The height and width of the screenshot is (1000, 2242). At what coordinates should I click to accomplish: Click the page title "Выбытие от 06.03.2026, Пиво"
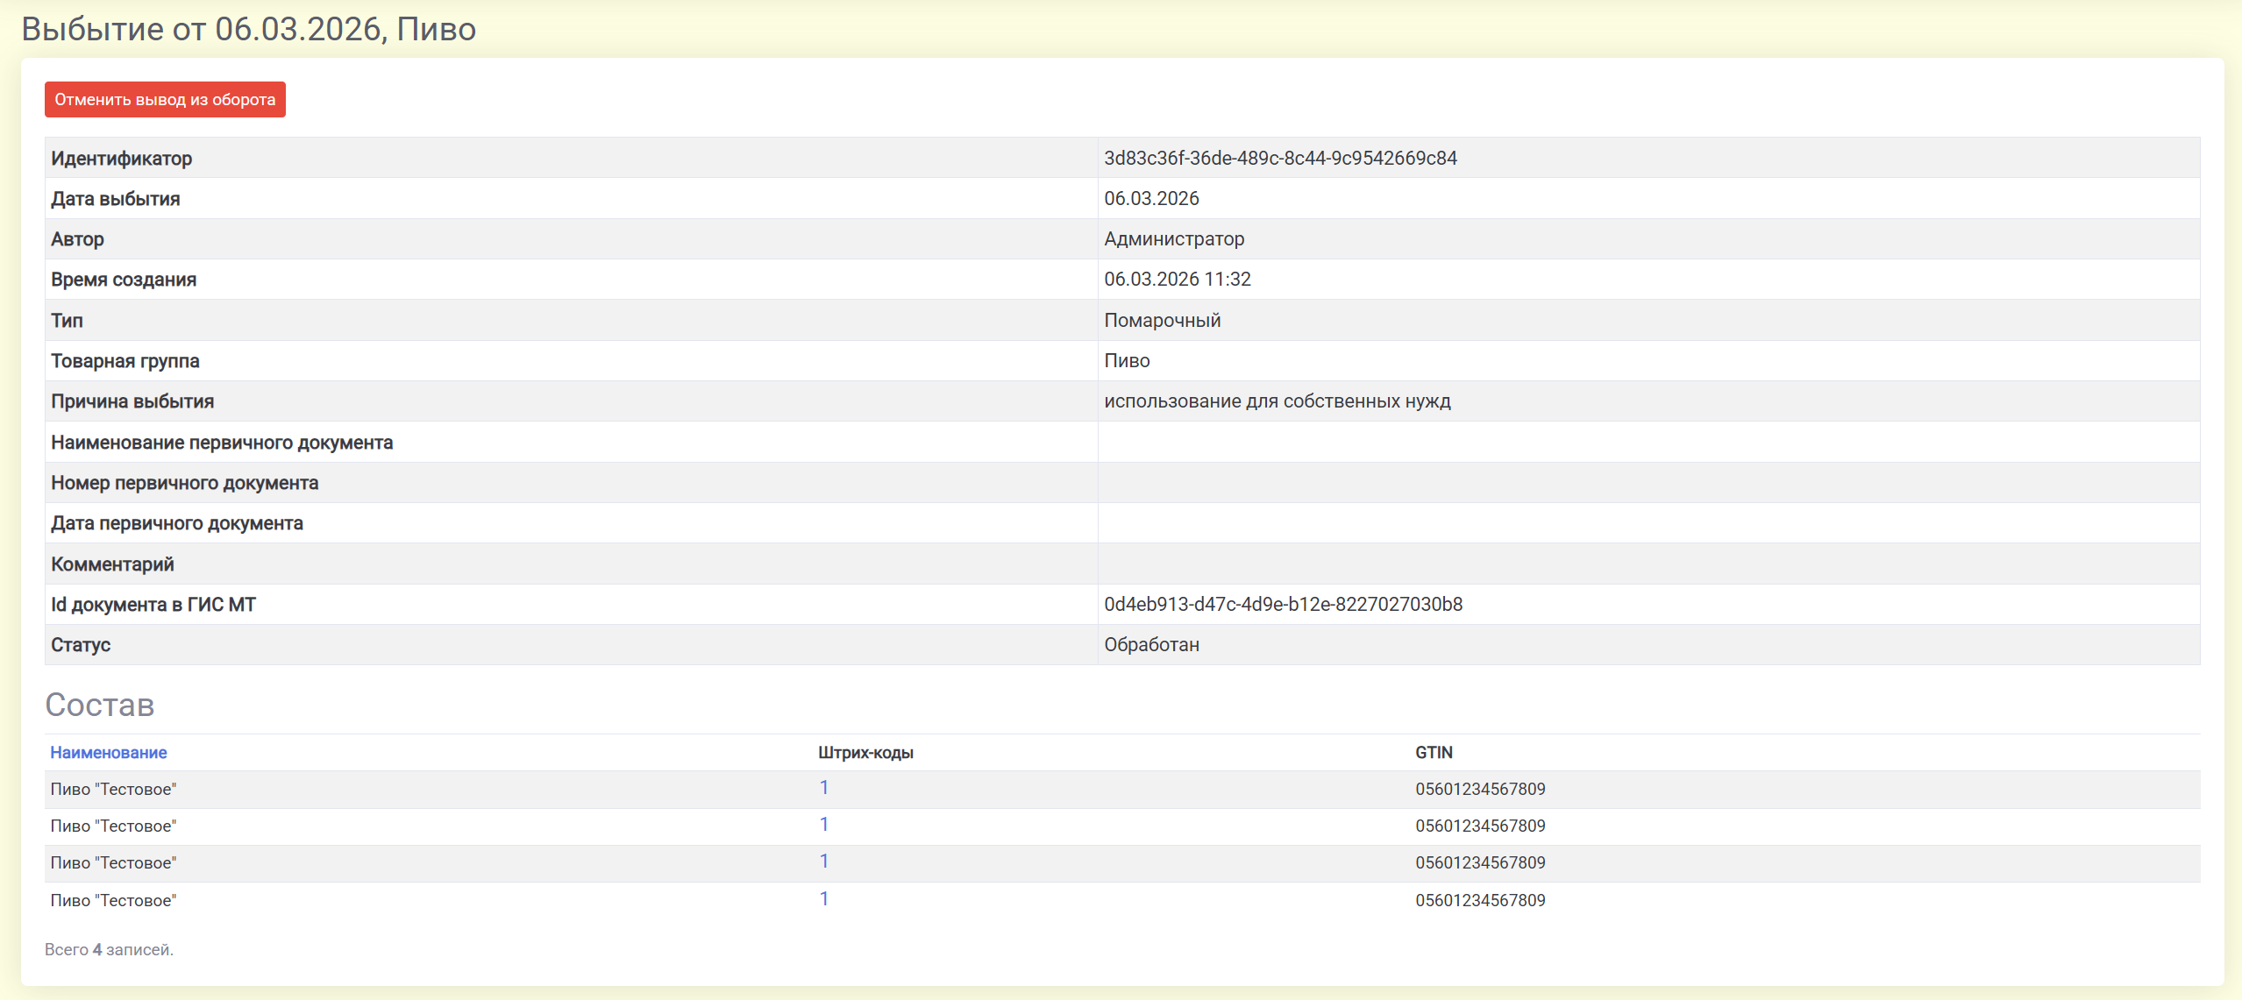click(248, 29)
